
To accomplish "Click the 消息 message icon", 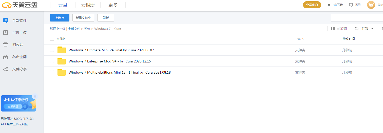I will coord(351,5).
